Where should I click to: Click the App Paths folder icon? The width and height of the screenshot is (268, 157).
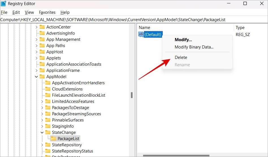coord(42,45)
